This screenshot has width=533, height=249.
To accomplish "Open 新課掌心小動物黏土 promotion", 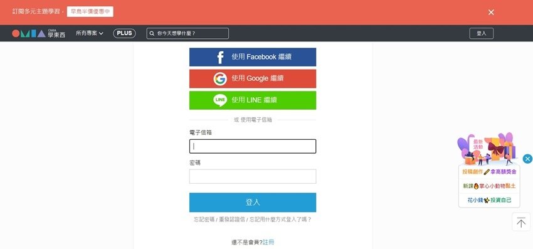I will [489, 186].
